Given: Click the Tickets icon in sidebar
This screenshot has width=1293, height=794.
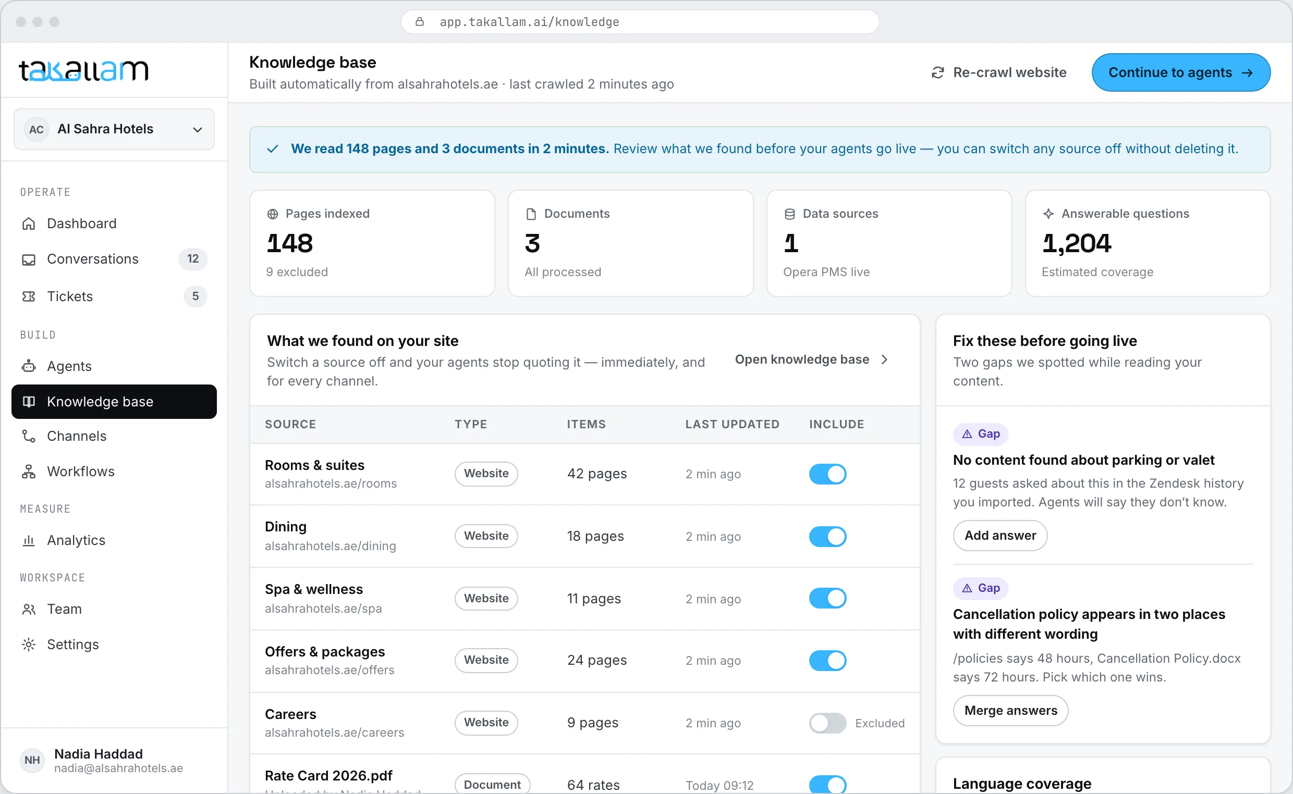Looking at the screenshot, I should [29, 296].
